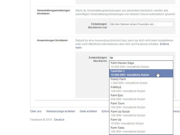This screenshot has width=180, height=135.
Task: Open 'Seite erstellen' footer link
Action: point(89,111)
